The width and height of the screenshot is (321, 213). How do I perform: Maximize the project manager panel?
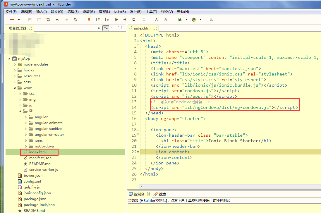click(123, 28)
